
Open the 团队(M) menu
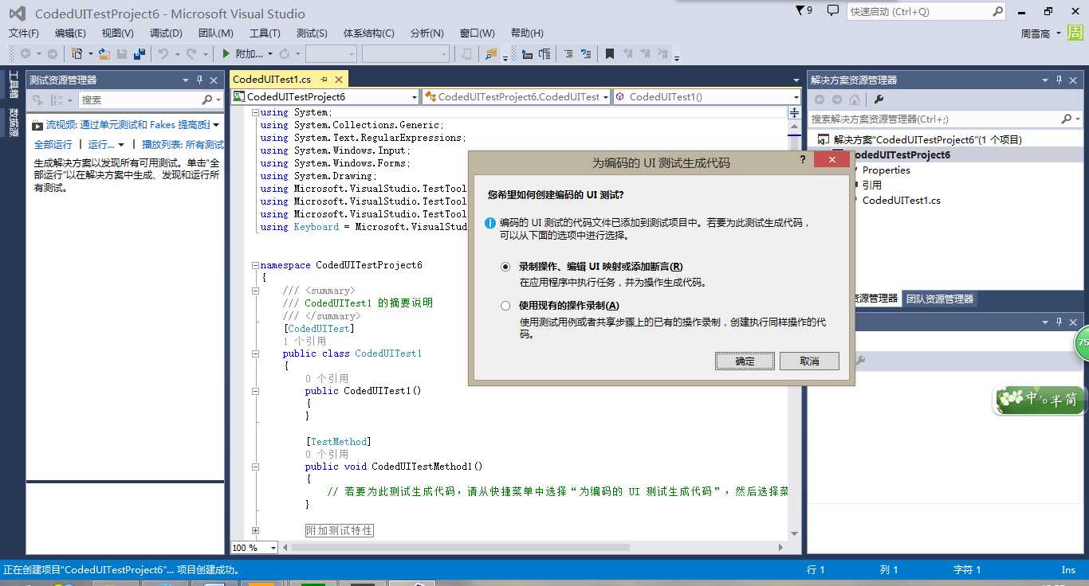pyautogui.click(x=215, y=33)
